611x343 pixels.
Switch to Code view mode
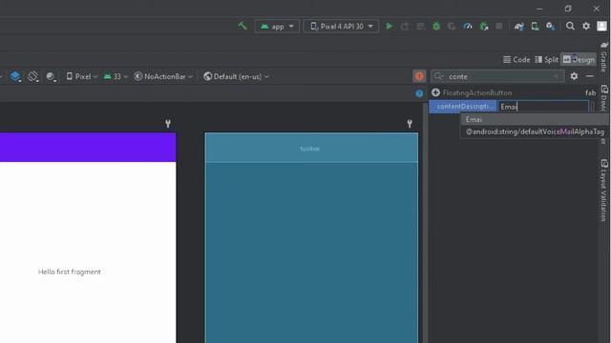516,59
